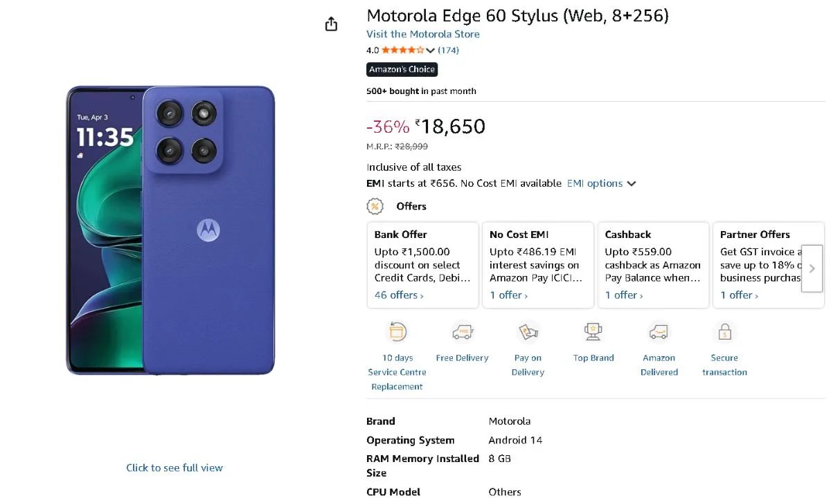Viewport: 831px width, 498px height.
Task: Click the Free Delivery truck icon
Action: click(462, 332)
